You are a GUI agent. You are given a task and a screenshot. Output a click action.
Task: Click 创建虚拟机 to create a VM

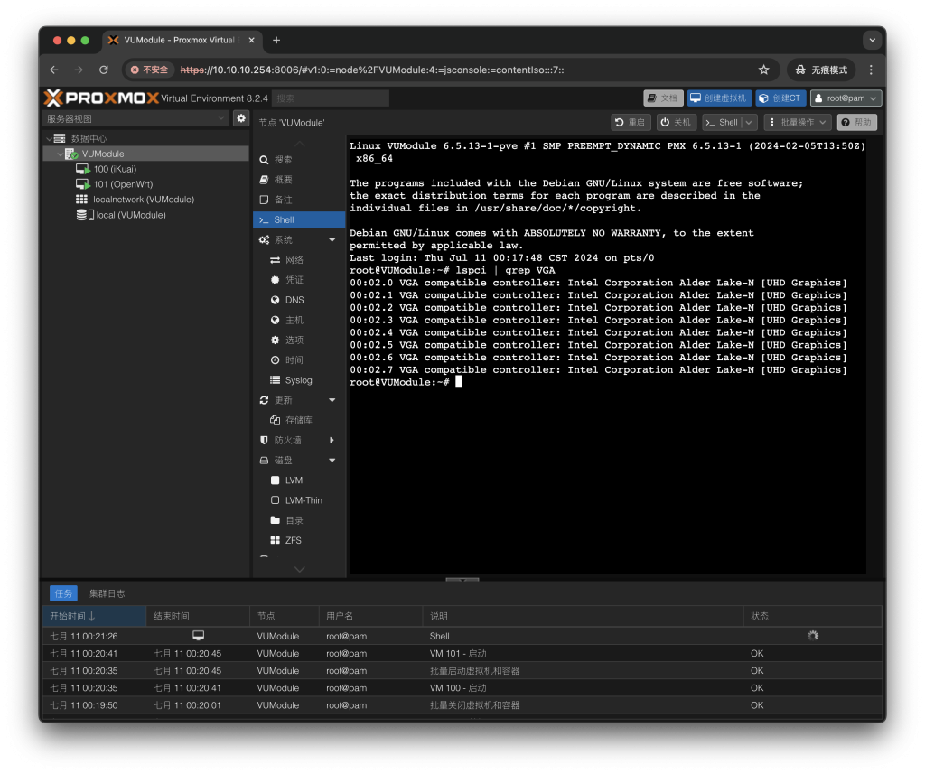pyautogui.click(x=719, y=98)
